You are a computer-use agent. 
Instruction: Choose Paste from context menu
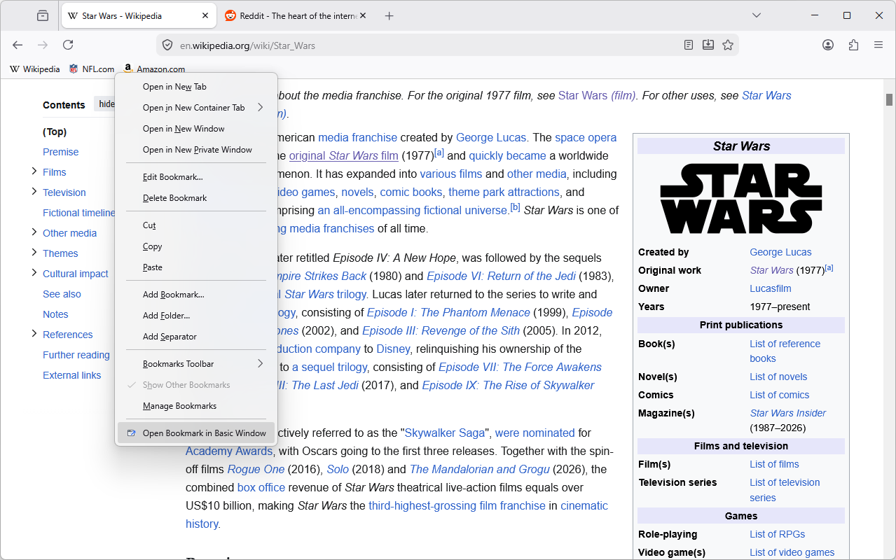coord(196,267)
